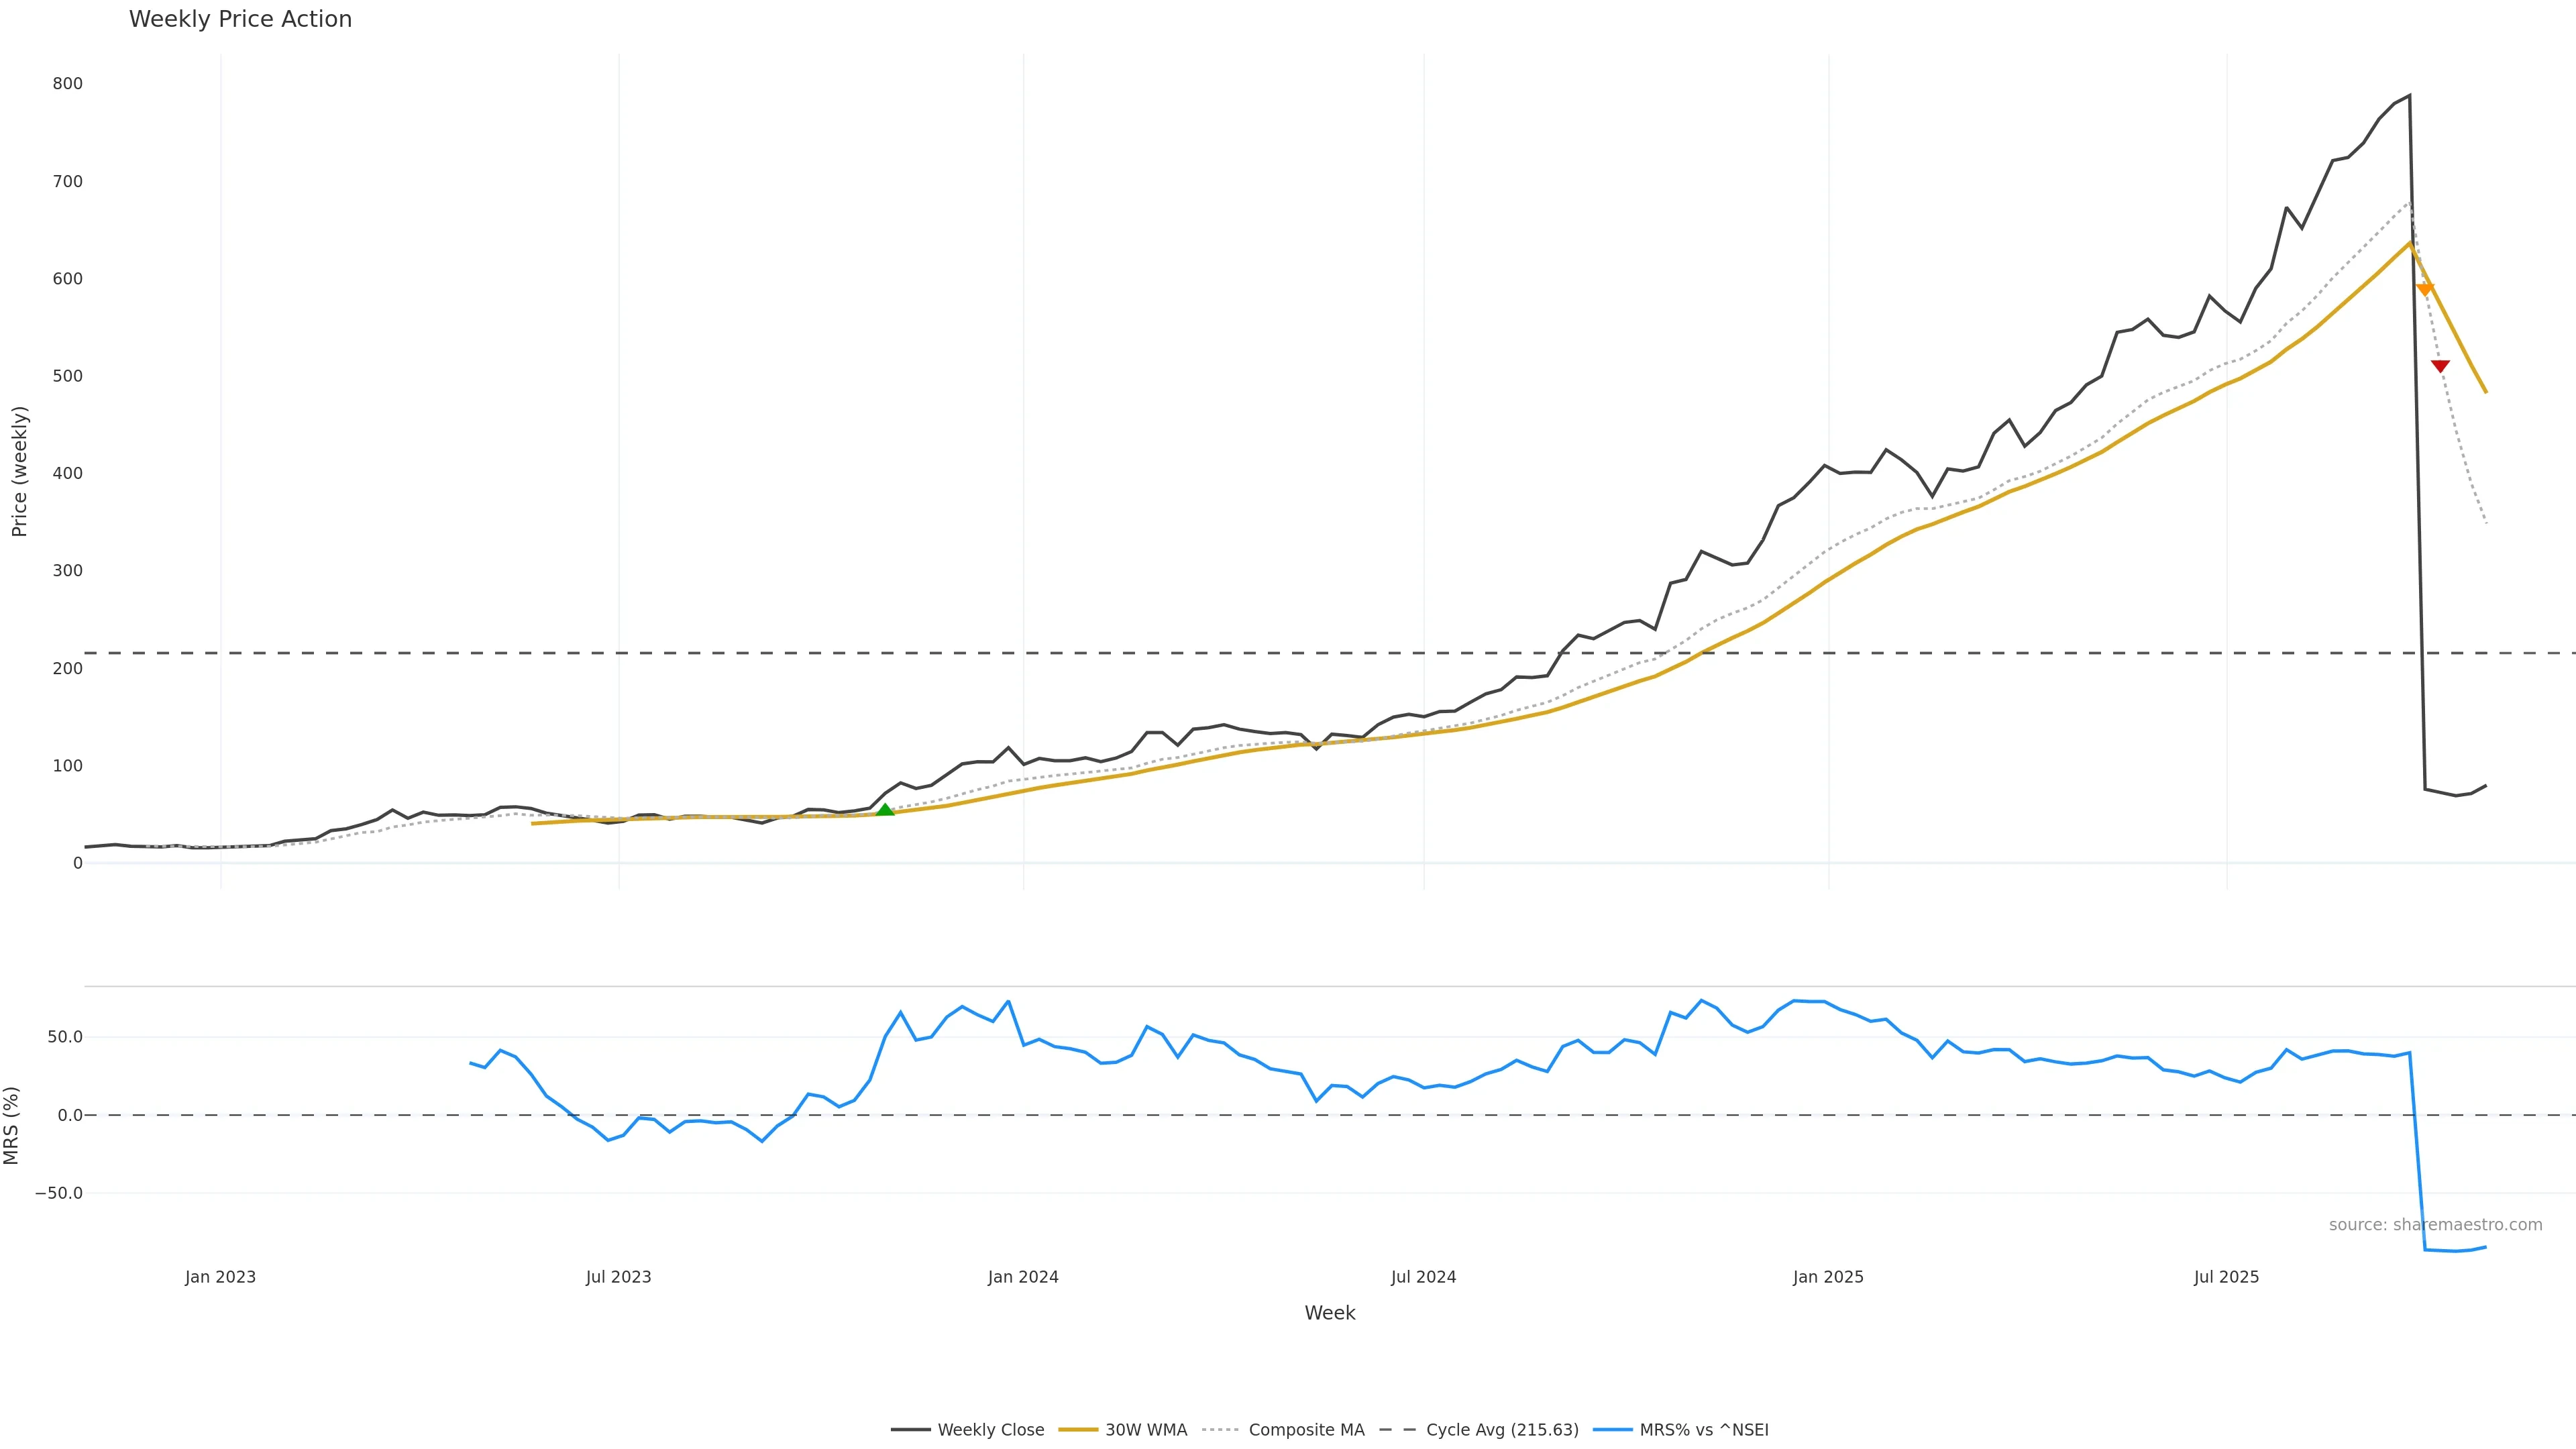Click the orange down-triangle marker
This screenshot has width=2576, height=1449.
pyautogui.click(x=2425, y=289)
